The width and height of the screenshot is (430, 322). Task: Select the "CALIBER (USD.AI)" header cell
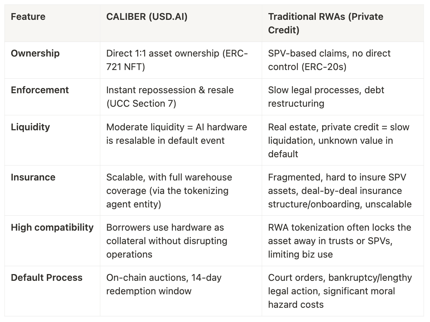pos(147,17)
